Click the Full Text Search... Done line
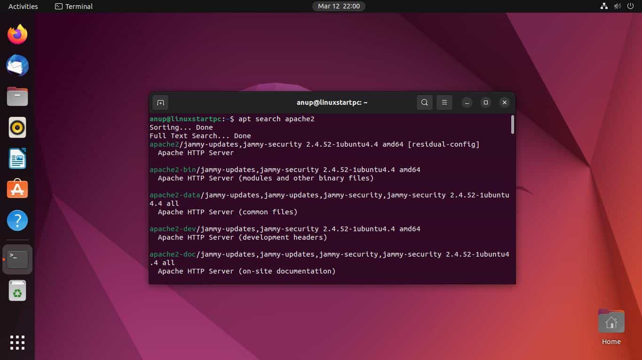Image resolution: width=642 pixels, height=360 pixels. coord(200,136)
